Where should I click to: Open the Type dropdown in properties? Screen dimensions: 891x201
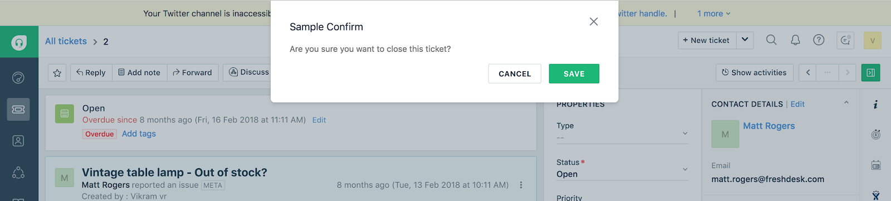point(622,133)
